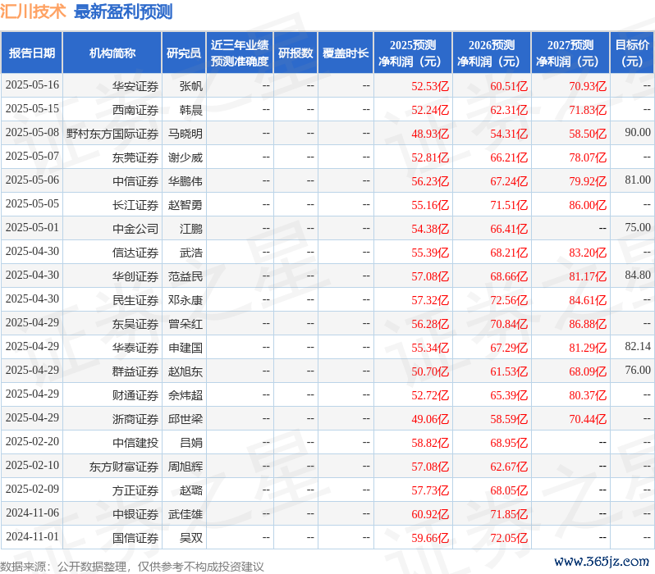Click the 最新盈利预测 heading
Image resolution: width=655 pixels, height=574 pixels.
(x=123, y=11)
